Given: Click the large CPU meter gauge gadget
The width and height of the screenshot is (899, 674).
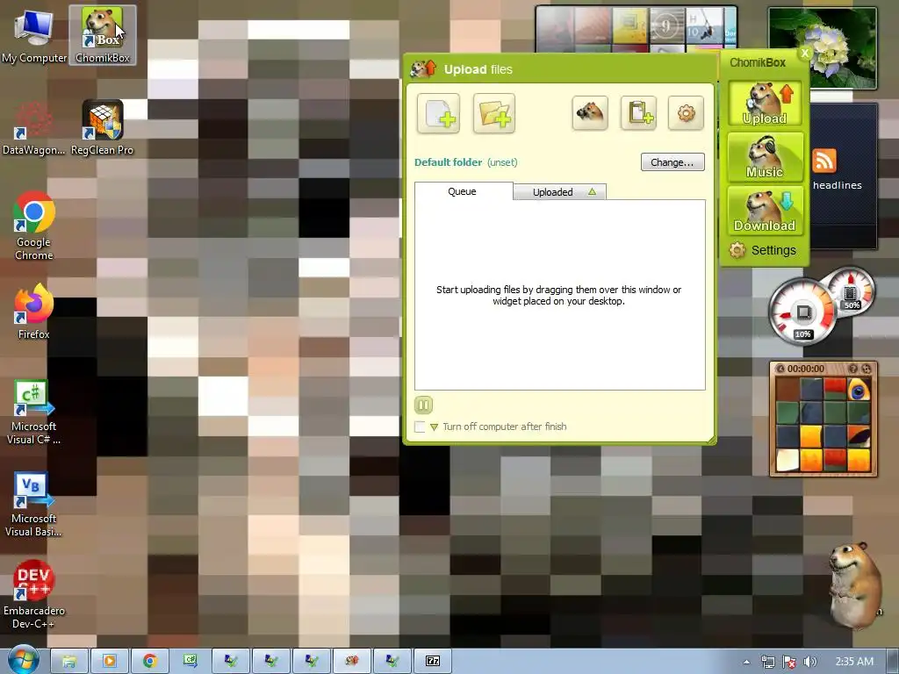Looking at the screenshot, I should pyautogui.click(x=803, y=313).
